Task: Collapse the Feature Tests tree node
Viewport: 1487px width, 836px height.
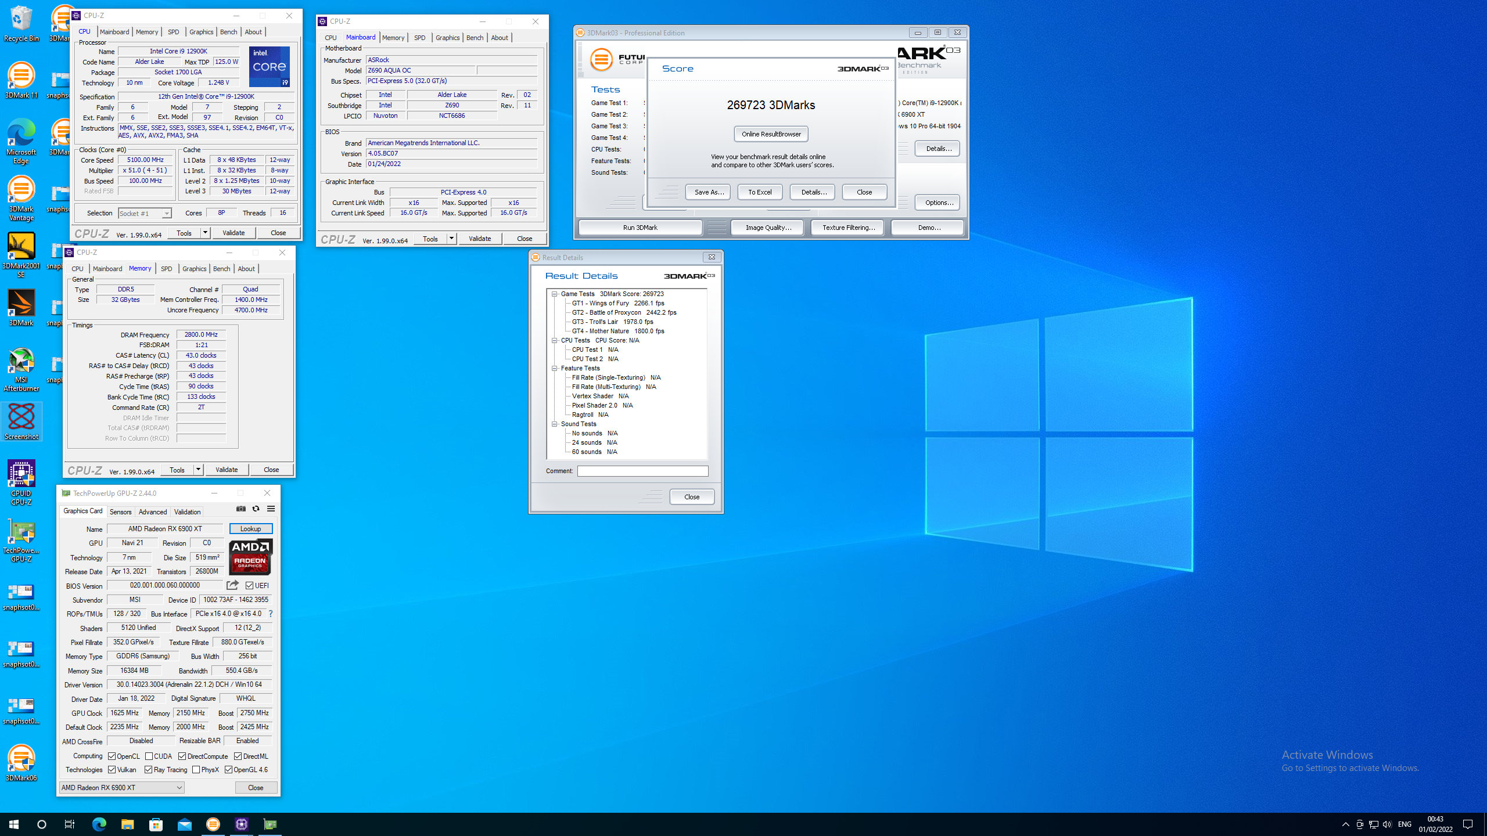Action: [555, 368]
